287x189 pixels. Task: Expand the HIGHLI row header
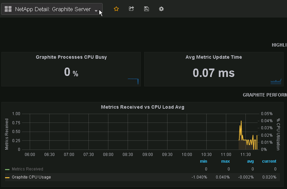click(279, 45)
